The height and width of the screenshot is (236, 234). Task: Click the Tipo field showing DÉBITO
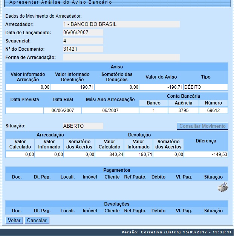click(205, 87)
